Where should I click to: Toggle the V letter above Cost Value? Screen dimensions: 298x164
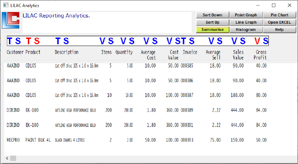169,41
